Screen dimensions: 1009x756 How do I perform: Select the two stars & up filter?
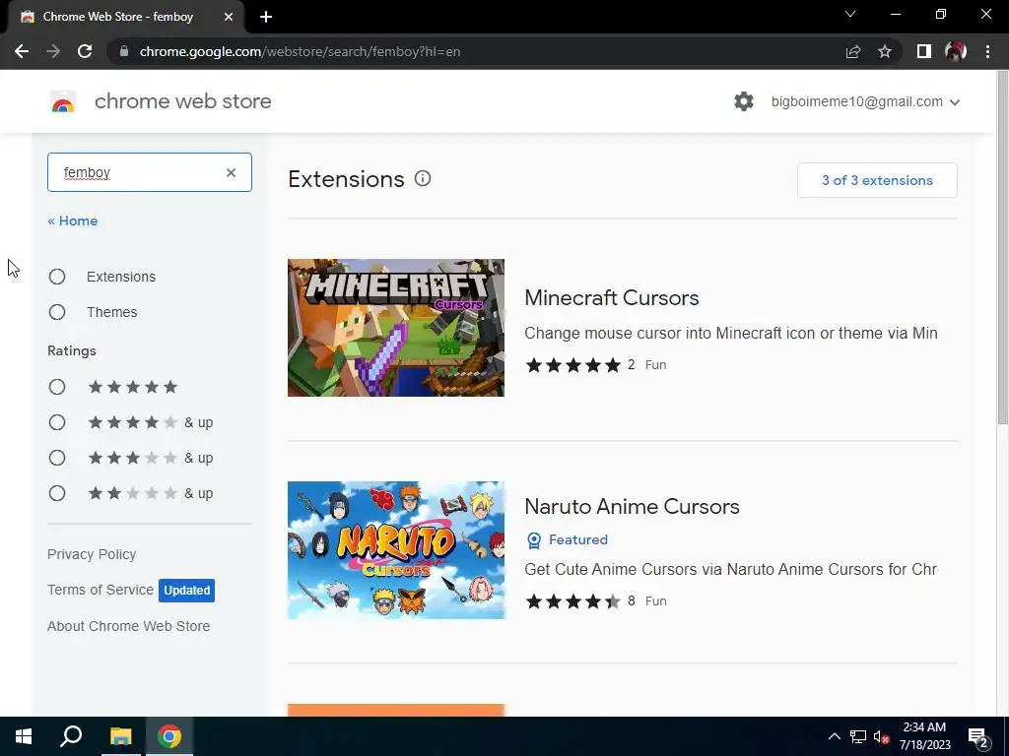tap(57, 493)
